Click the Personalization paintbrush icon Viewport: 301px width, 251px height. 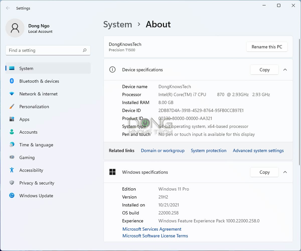[x=12, y=107]
